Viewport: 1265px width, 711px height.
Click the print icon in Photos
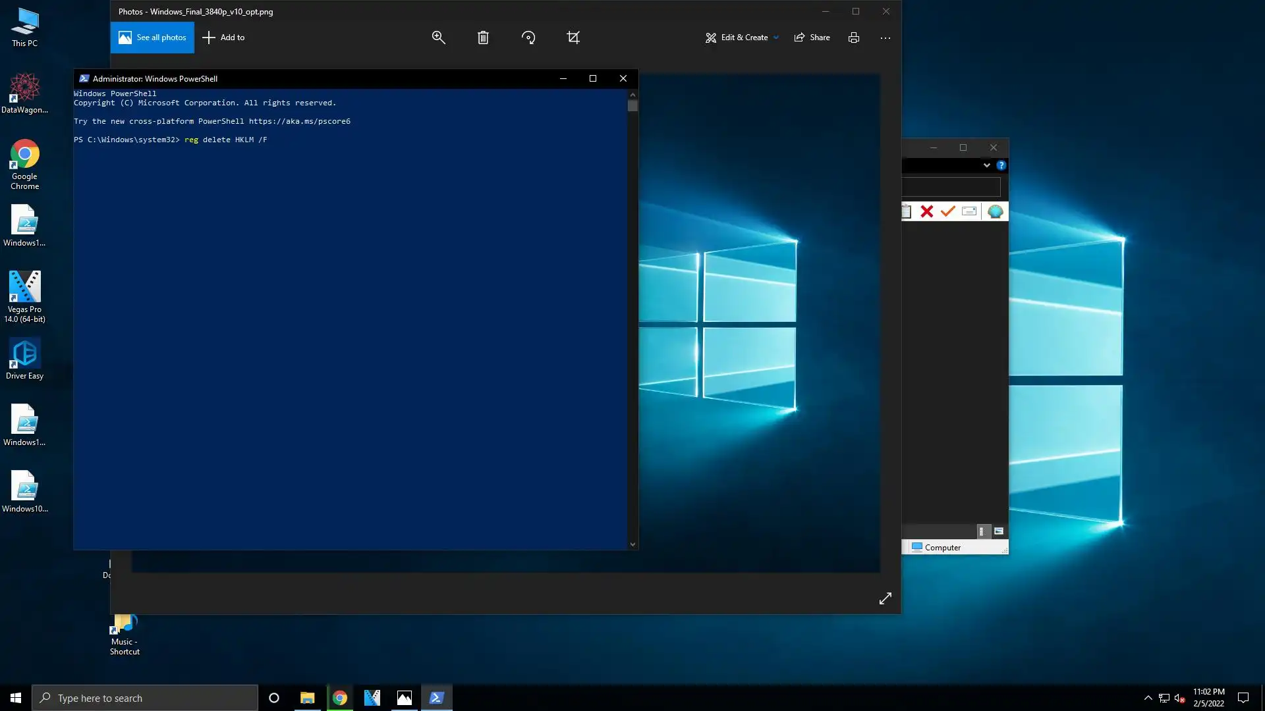click(x=854, y=38)
